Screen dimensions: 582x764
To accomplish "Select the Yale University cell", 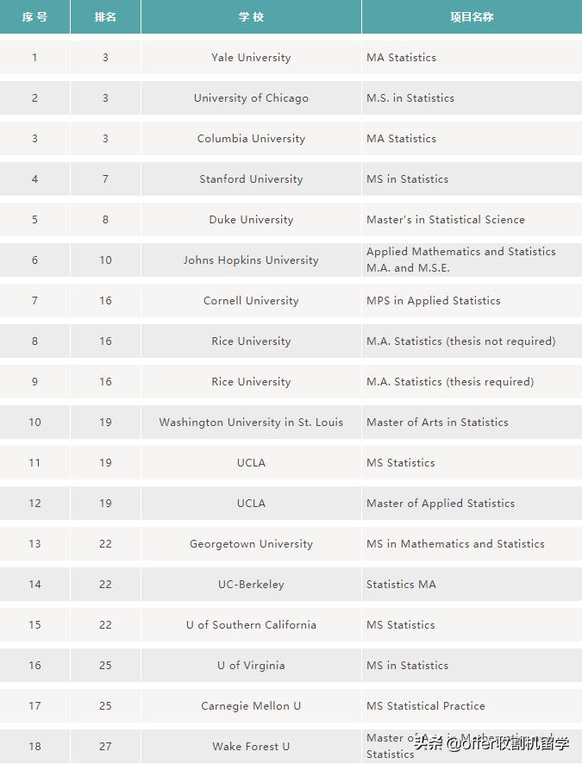I will point(251,58).
